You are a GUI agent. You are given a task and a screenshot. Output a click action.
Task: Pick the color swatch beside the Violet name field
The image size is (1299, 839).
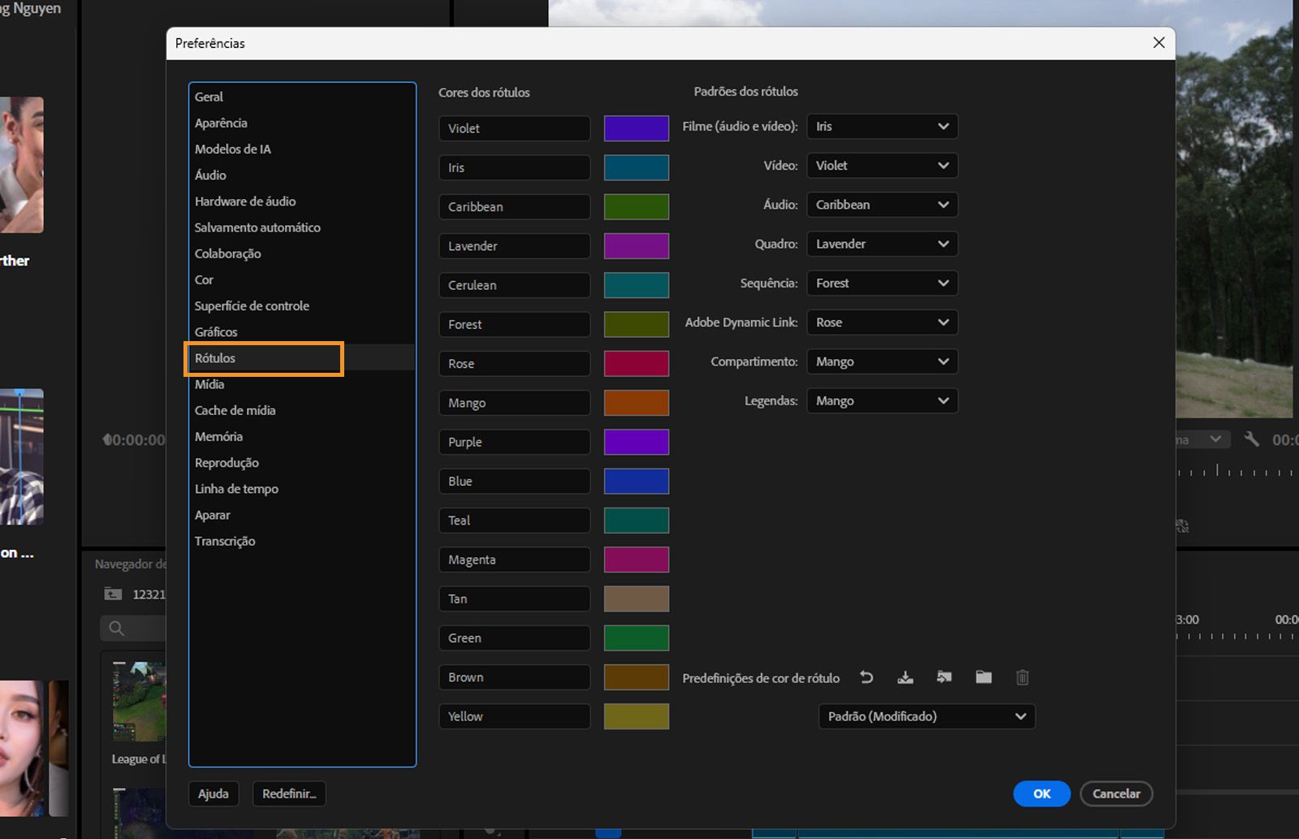tap(637, 128)
